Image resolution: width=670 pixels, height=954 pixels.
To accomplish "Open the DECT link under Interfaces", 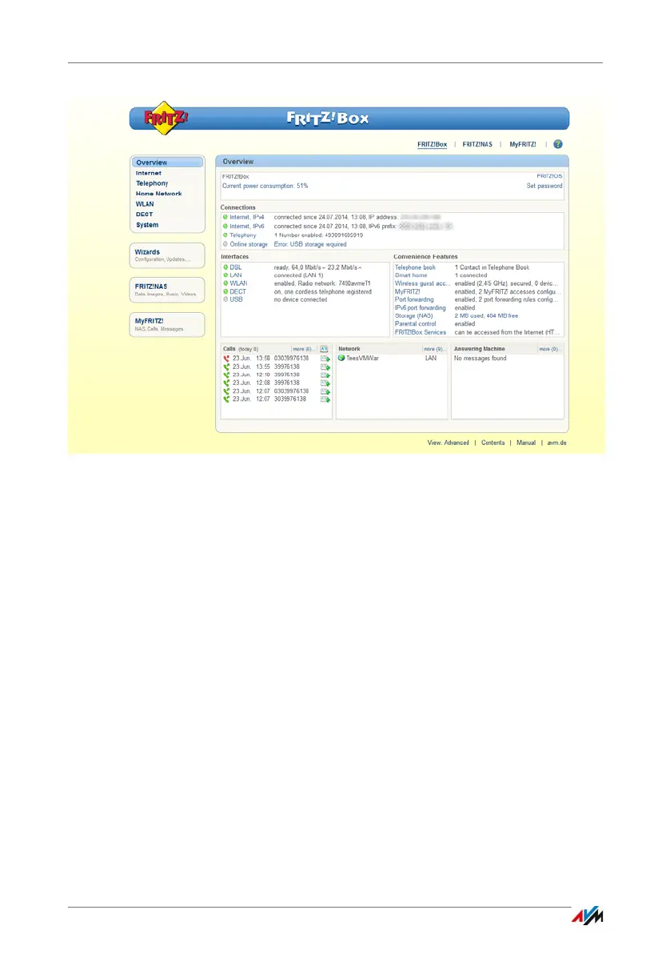I will (237, 292).
